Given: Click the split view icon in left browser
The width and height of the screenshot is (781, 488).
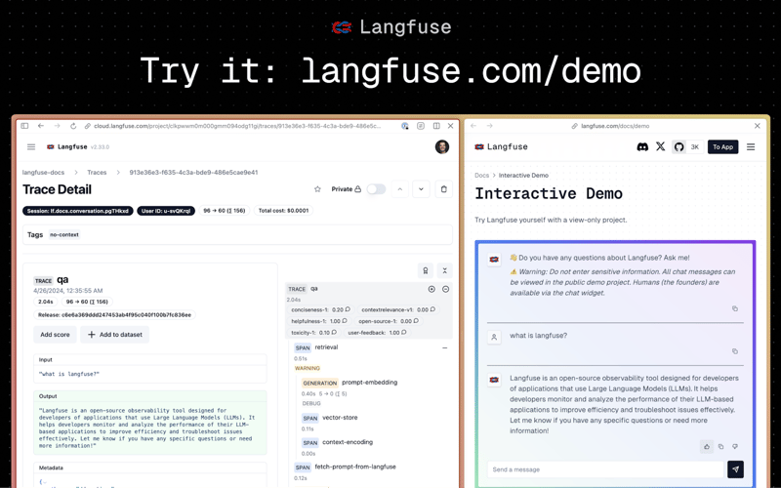Looking at the screenshot, I should coord(436,126).
